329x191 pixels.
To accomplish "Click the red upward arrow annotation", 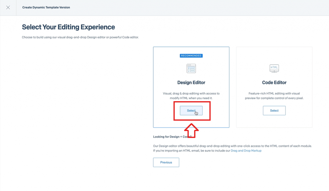I will (191, 131).
